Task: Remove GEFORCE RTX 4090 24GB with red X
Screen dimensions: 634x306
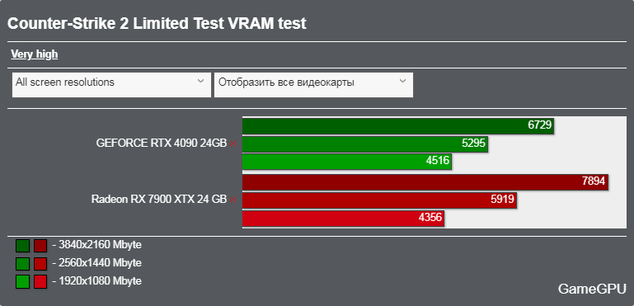Action: (232, 144)
